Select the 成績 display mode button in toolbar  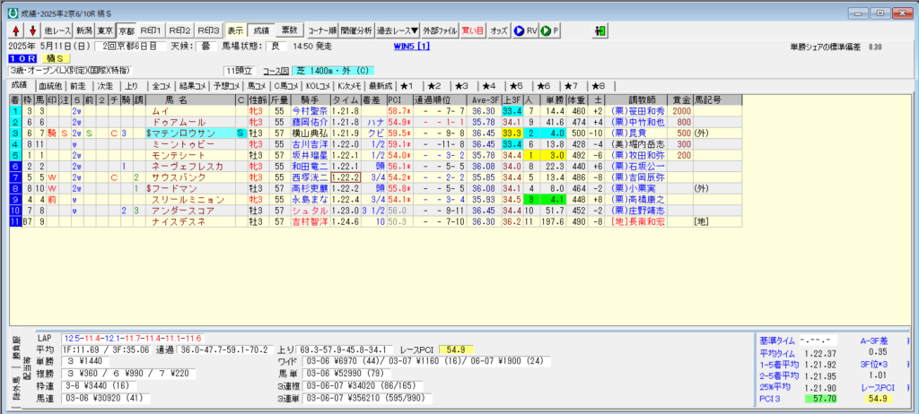coord(260,30)
